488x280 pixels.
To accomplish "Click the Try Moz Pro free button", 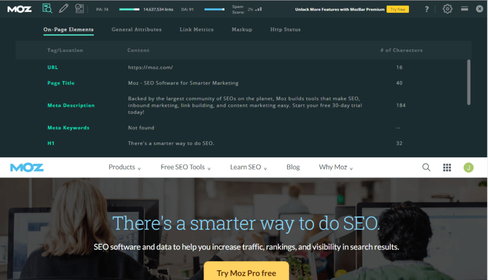I will (246, 273).
